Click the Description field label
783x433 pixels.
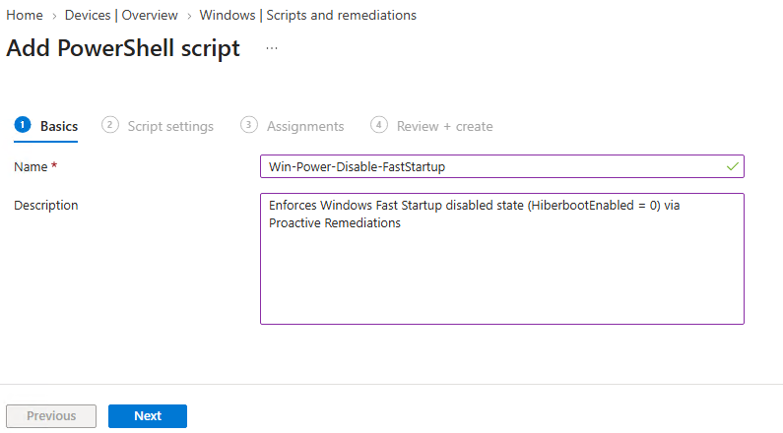pyautogui.click(x=46, y=205)
